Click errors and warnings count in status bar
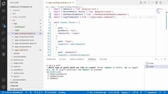 pyautogui.click(x=38, y=92)
